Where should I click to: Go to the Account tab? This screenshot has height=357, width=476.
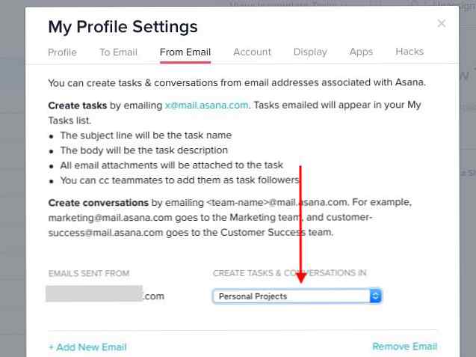[x=252, y=52]
